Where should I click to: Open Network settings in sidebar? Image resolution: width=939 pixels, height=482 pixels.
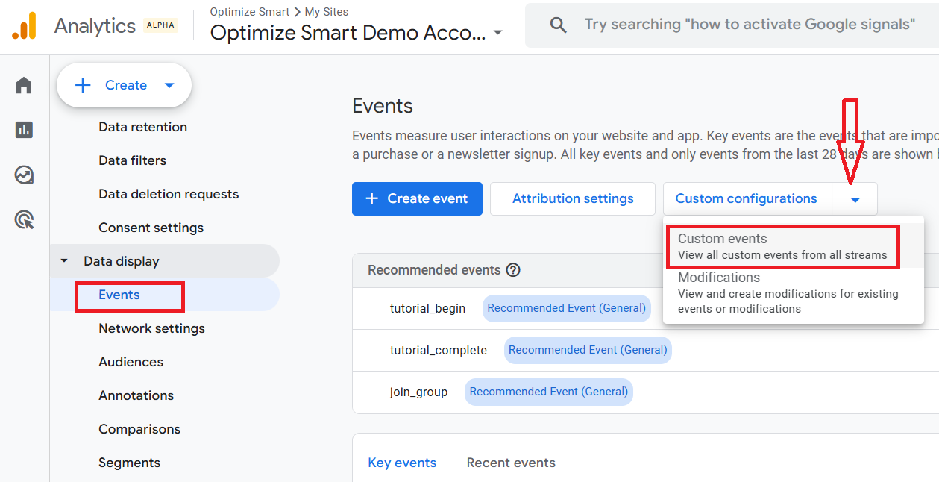pos(151,328)
